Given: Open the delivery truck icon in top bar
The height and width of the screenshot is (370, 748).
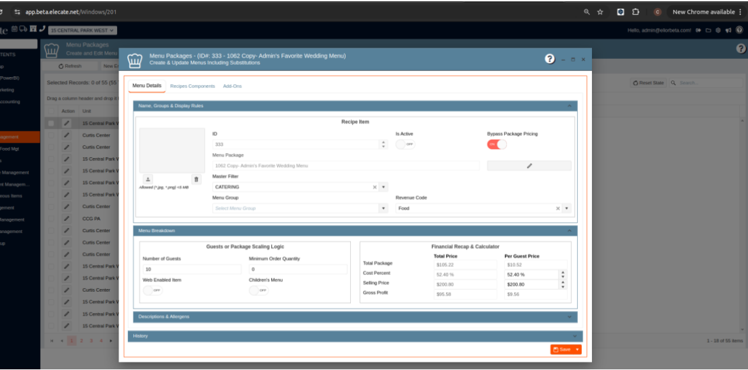Looking at the screenshot, I should [23, 29].
